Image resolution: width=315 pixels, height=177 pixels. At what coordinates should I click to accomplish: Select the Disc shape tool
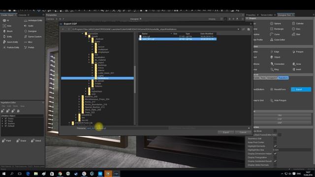[x=296, y=29]
